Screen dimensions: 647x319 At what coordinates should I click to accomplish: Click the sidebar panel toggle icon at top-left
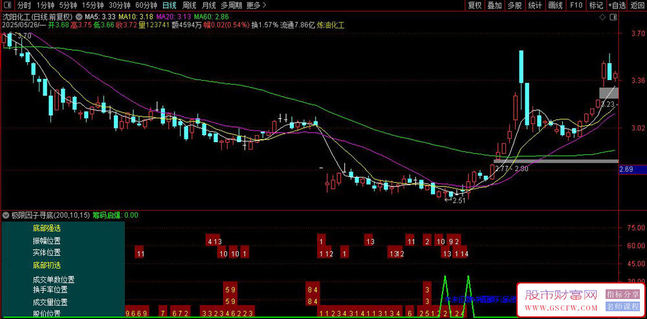6,5
